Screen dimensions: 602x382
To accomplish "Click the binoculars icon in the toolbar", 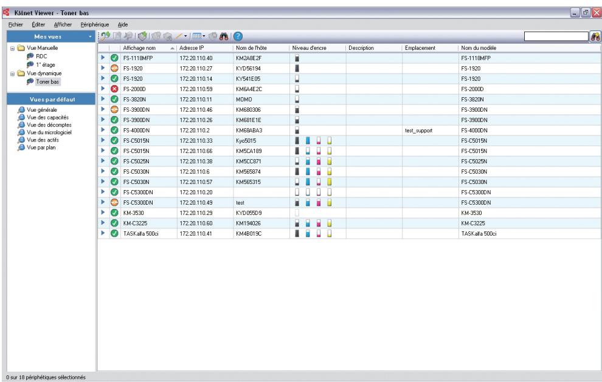I will pyautogui.click(x=224, y=36).
